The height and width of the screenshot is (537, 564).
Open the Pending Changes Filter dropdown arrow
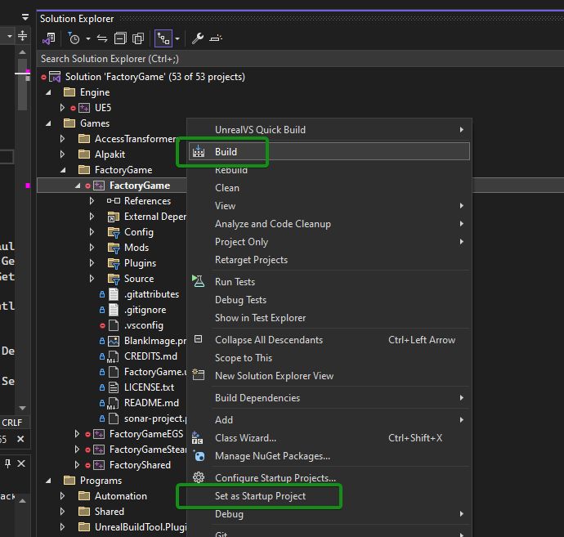click(87, 38)
